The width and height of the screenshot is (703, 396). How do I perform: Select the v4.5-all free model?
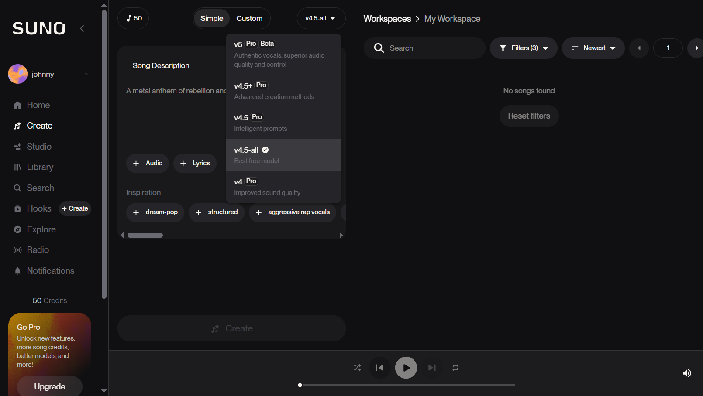pos(283,155)
